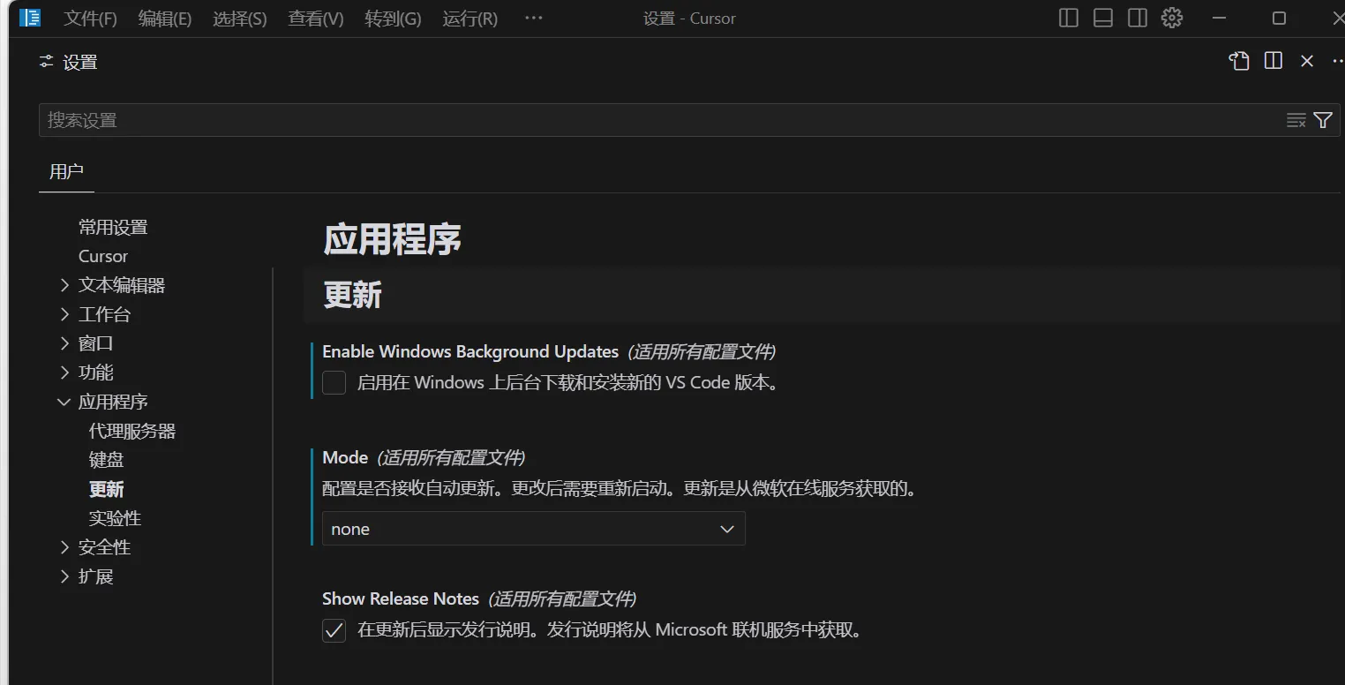The width and height of the screenshot is (1345, 685).
Task: Select 实验性 under 应用程序
Action: [x=116, y=518]
